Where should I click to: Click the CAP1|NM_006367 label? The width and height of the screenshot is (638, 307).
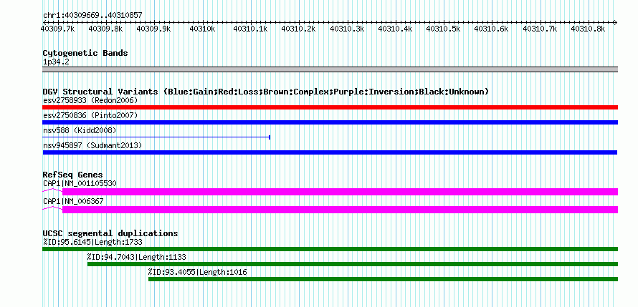click(x=73, y=201)
